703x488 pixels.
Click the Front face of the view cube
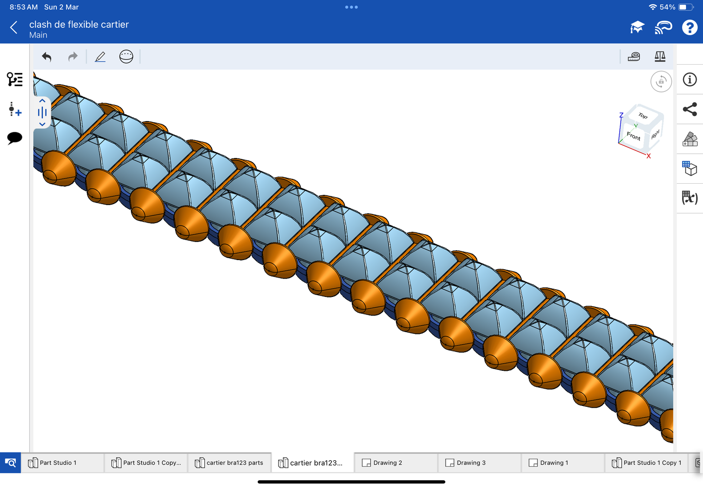[x=633, y=136]
